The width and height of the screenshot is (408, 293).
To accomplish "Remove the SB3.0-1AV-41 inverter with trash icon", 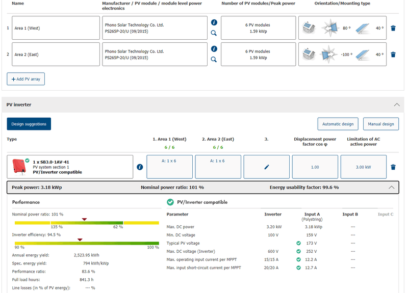I will [x=393, y=167].
